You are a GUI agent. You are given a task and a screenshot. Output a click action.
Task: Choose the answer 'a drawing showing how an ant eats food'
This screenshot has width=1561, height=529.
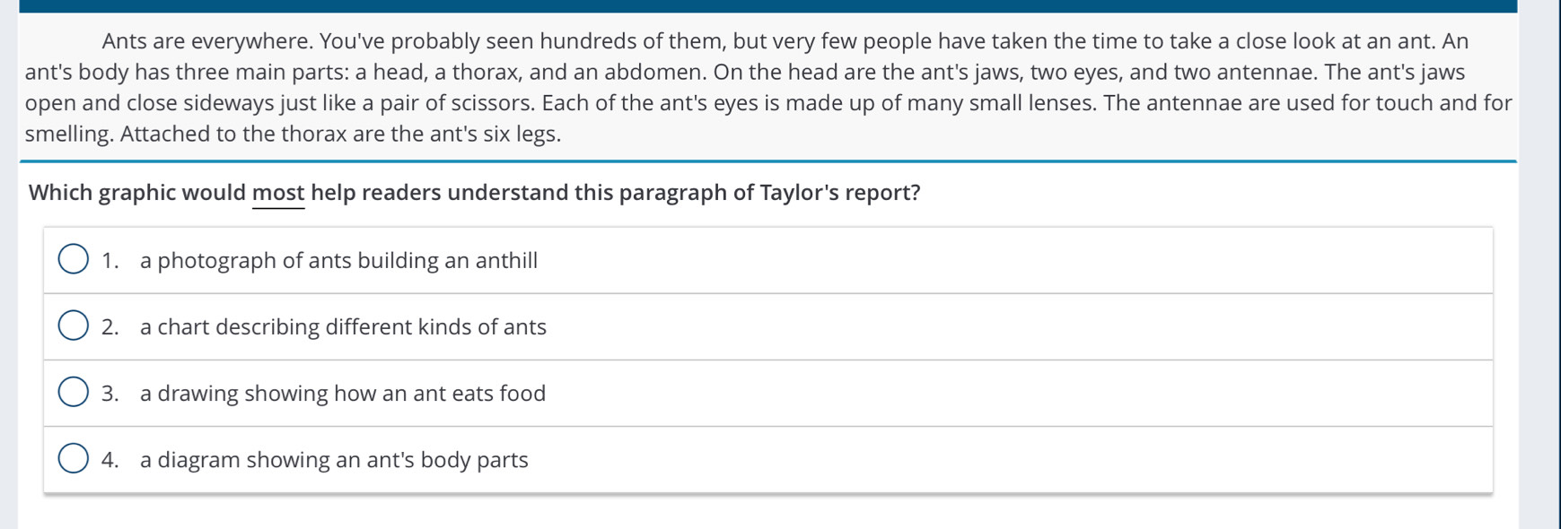[343, 394]
